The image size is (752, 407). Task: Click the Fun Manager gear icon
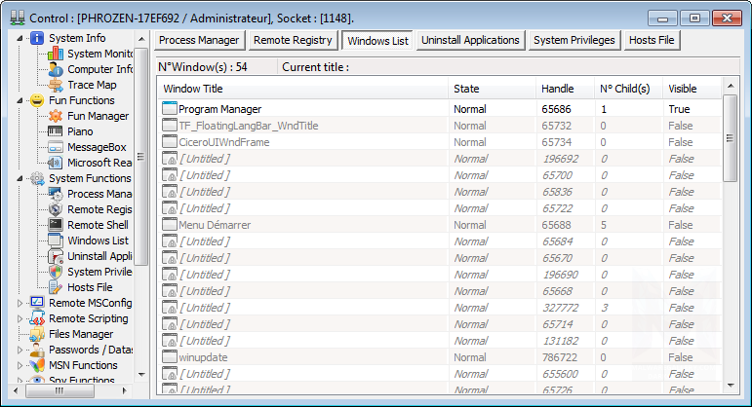coord(56,116)
